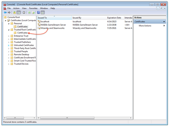Click the Remote Desktop folder icon
This screenshot has height=127, width=169.
coord(12,54)
